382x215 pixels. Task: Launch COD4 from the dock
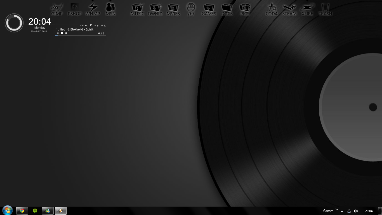(272, 9)
